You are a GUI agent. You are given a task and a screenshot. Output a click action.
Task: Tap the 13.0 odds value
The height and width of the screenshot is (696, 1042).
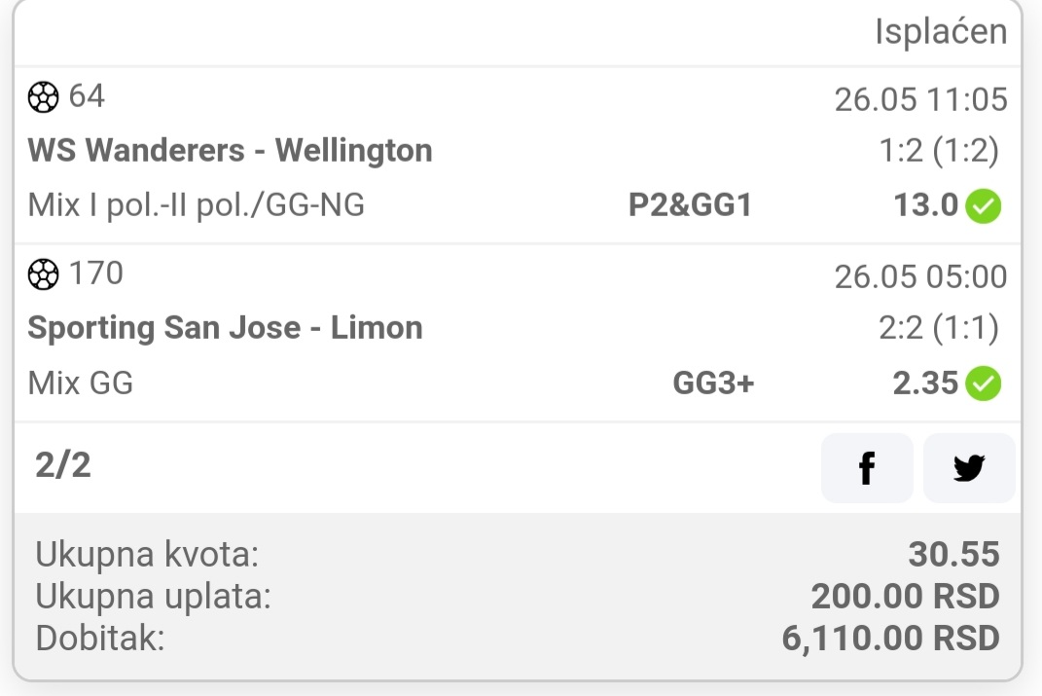925,204
